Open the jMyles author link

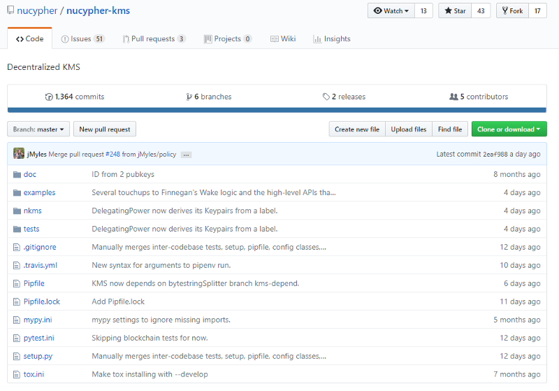[x=37, y=154]
